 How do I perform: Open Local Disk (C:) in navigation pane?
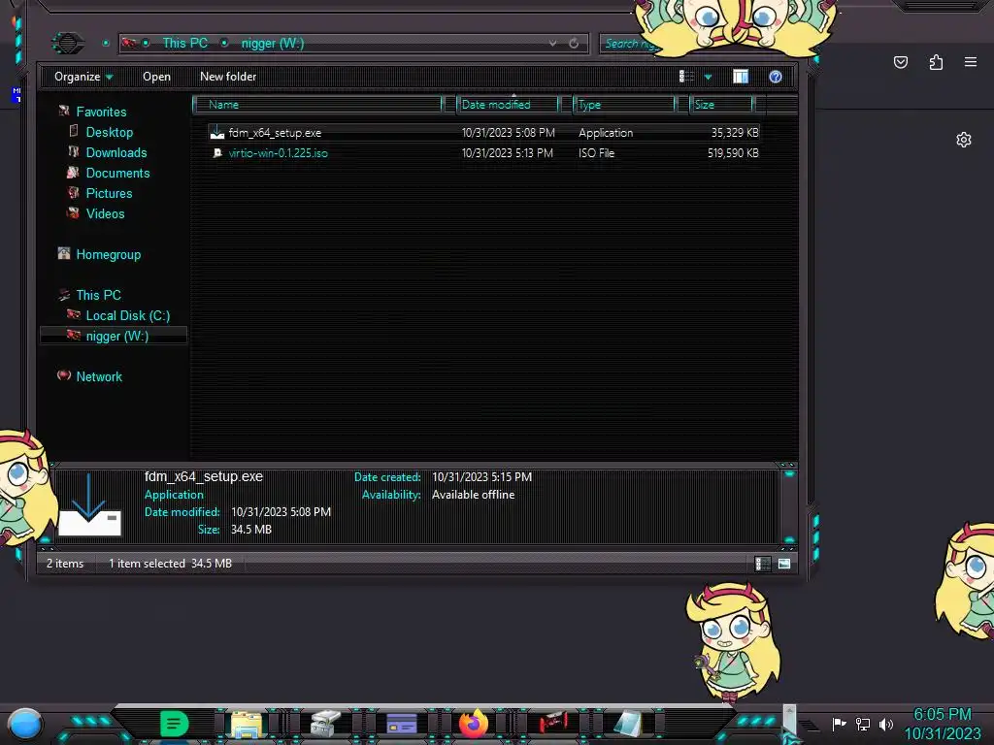(127, 315)
